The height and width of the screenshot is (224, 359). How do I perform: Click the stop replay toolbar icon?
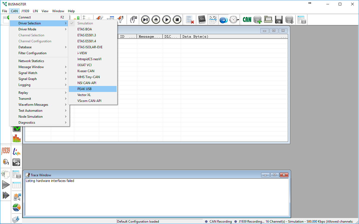click(x=177, y=20)
